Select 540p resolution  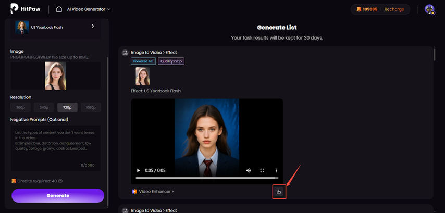coord(44,107)
